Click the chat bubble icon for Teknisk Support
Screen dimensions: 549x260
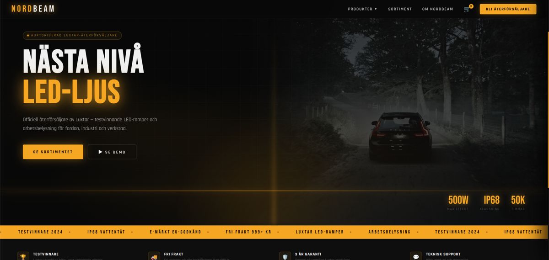click(x=416, y=257)
